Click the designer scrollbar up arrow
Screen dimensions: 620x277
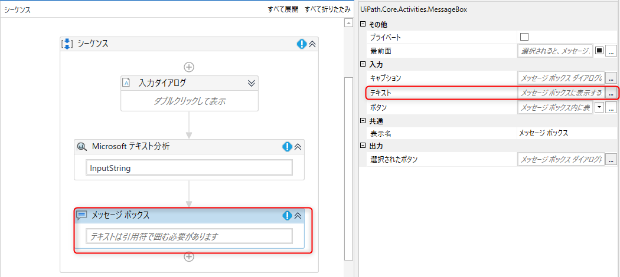[348, 24]
